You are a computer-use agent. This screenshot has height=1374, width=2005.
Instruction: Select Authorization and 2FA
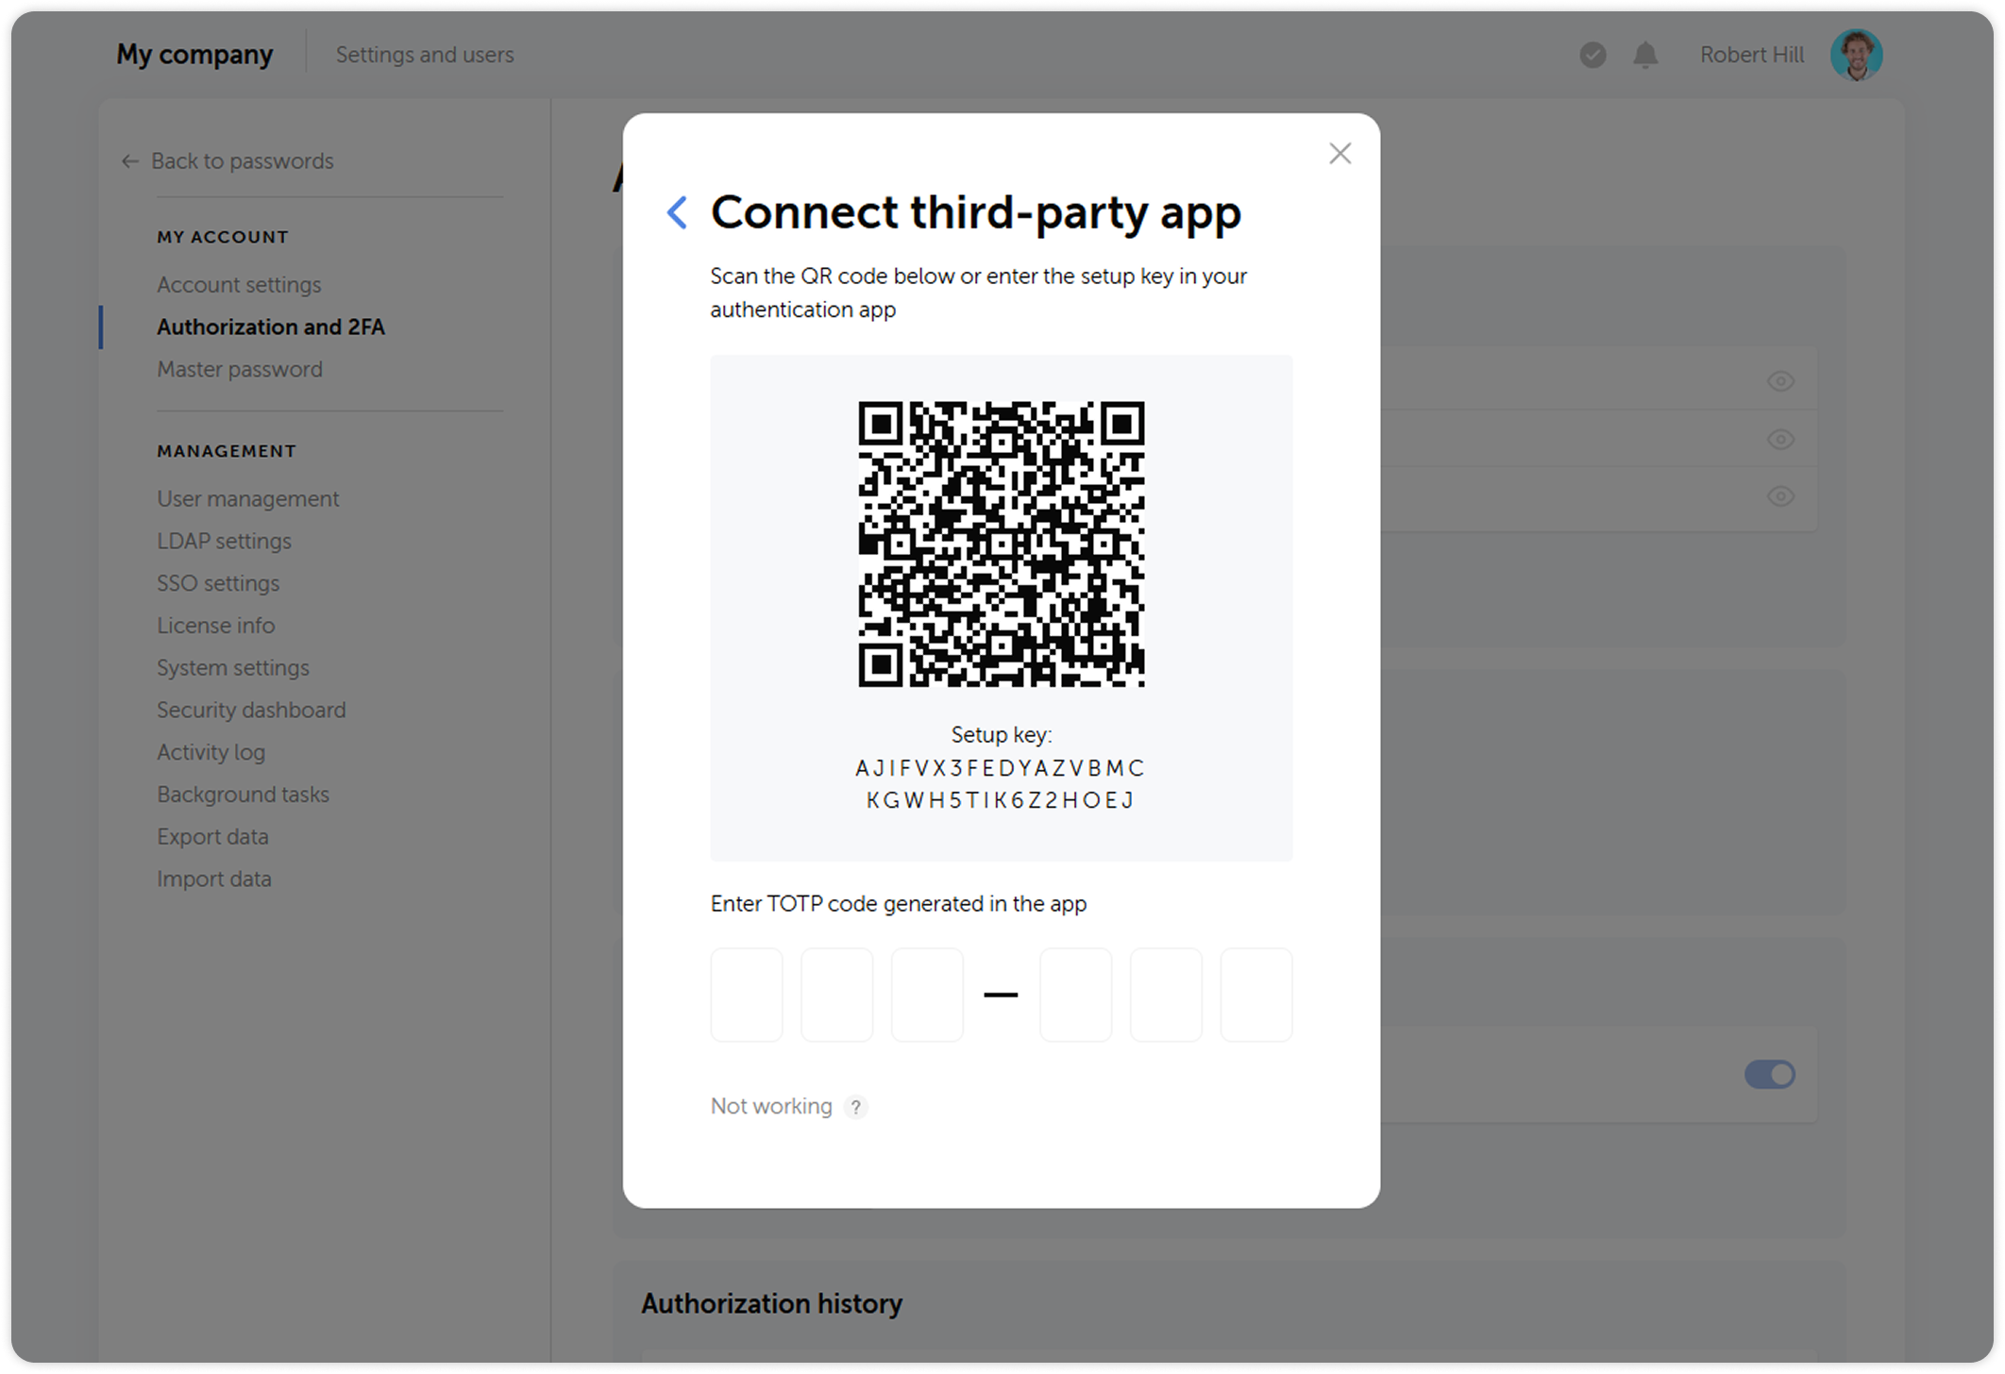[x=271, y=327]
